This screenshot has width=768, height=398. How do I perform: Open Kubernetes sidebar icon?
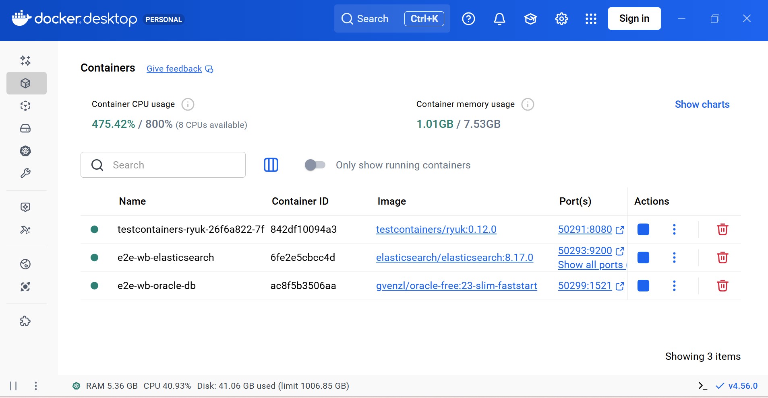click(25, 151)
